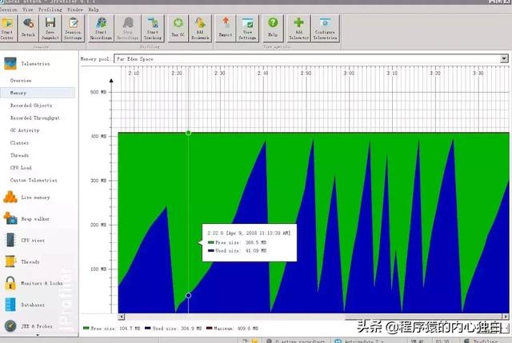Select the Telemetries section icon in sidebar
Viewport: 512px width, 343px height.
(x=10, y=63)
